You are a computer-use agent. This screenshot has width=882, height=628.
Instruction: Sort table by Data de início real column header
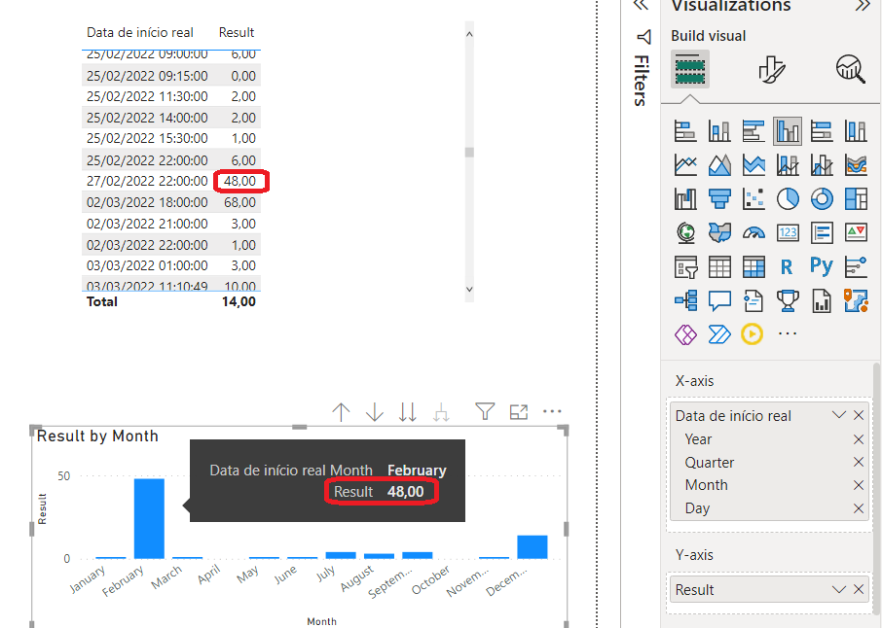[x=139, y=33]
